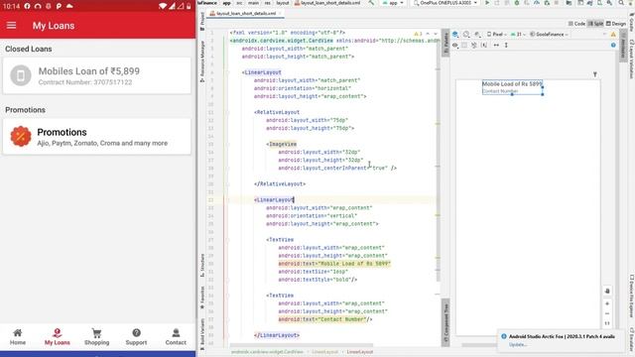The width and height of the screenshot is (635, 357).
Task: Click 'layout' breadcrumb in navigation bar
Action: 283,3
